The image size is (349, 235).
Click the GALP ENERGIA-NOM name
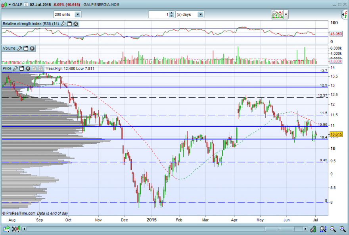pyautogui.click(x=101, y=4)
